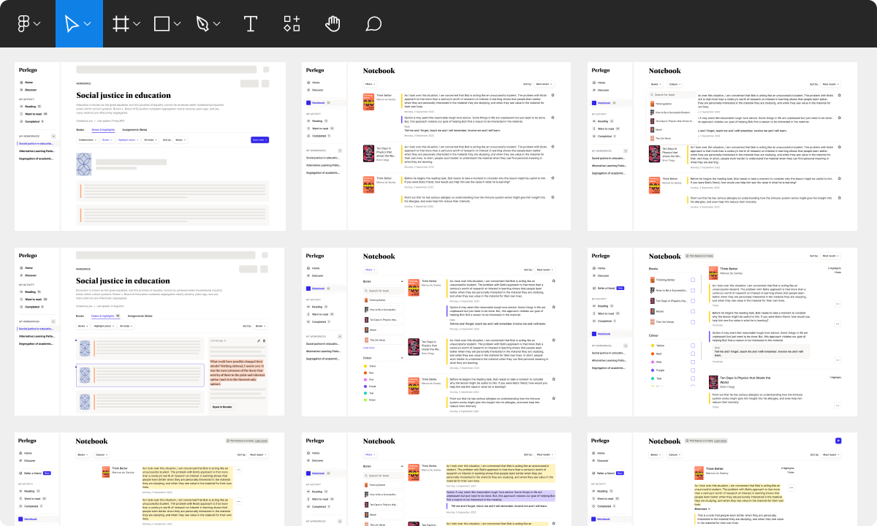Collapse the Colour section chevron below Load more
Viewport: 877px width, 526px height.
click(x=401, y=358)
